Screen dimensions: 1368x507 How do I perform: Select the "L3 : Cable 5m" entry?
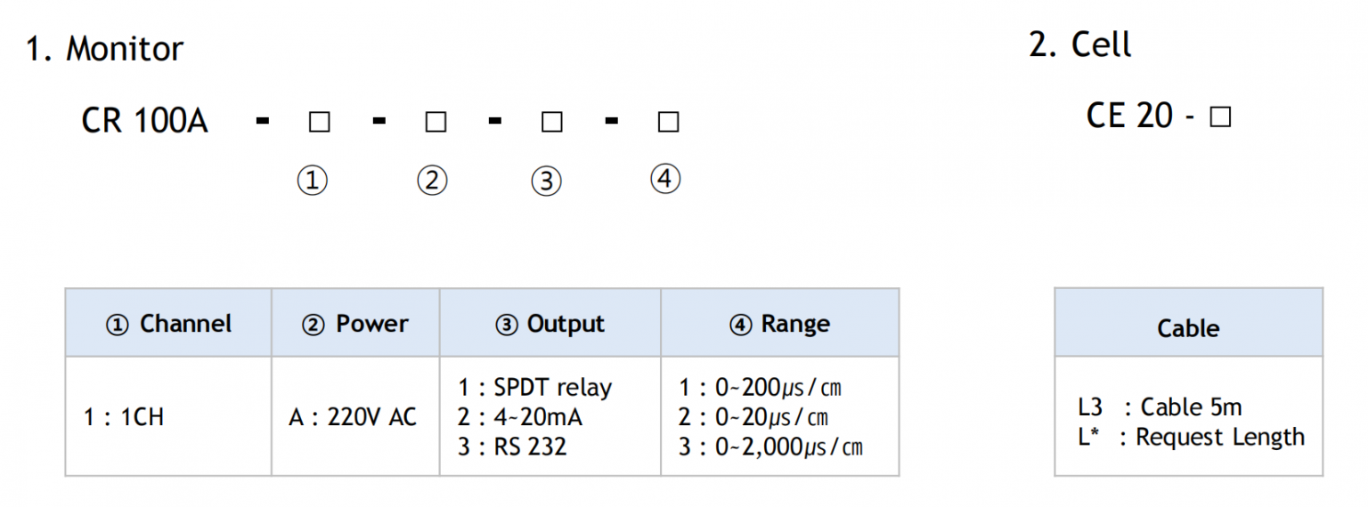tap(1159, 407)
